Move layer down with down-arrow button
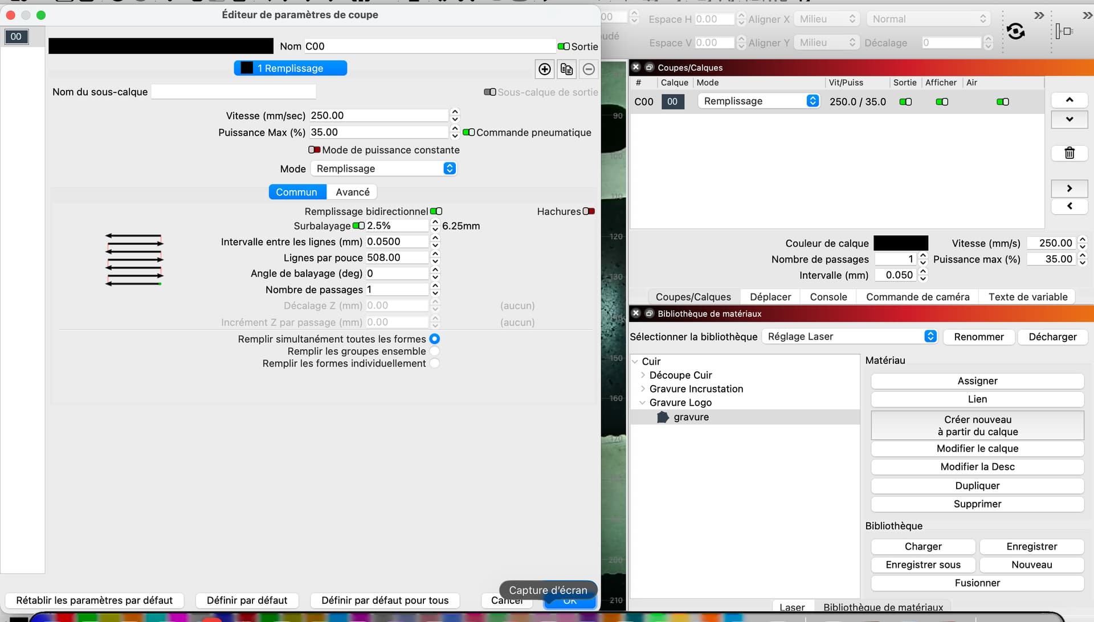1094x622 pixels. pyautogui.click(x=1069, y=119)
